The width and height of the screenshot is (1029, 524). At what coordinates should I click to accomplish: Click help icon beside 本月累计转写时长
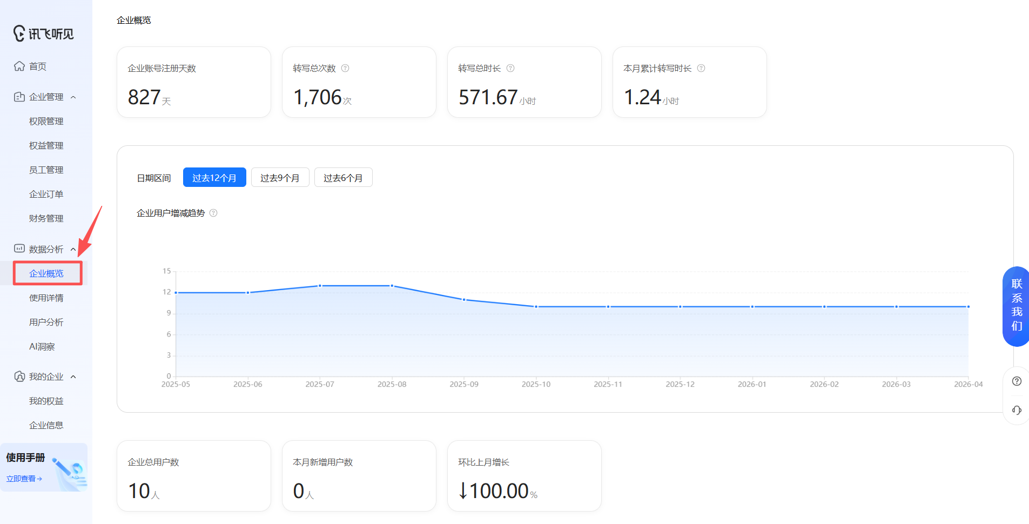[x=701, y=68]
